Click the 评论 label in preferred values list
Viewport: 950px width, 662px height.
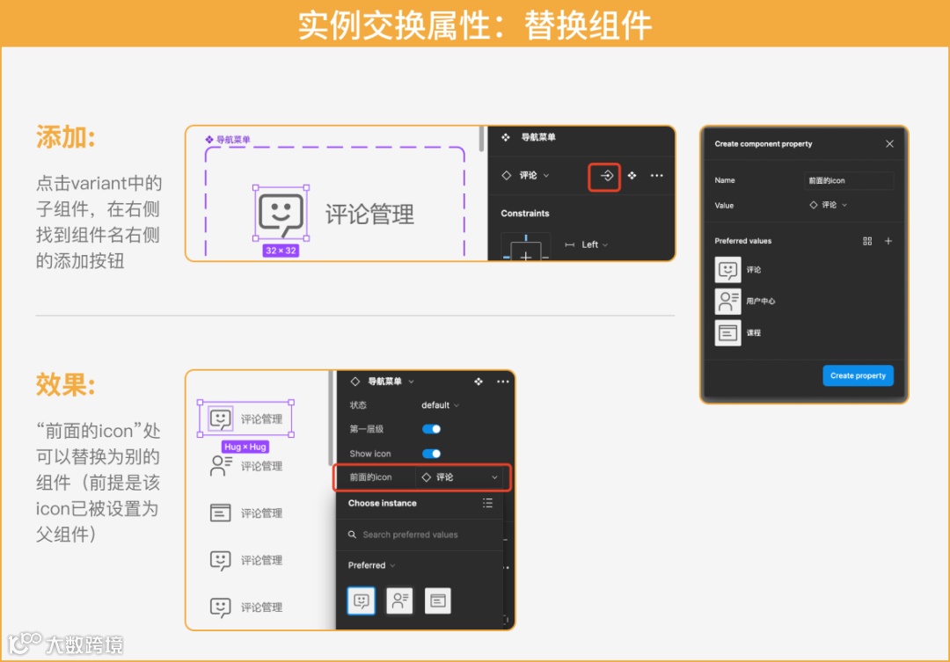(x=754, y=270)
